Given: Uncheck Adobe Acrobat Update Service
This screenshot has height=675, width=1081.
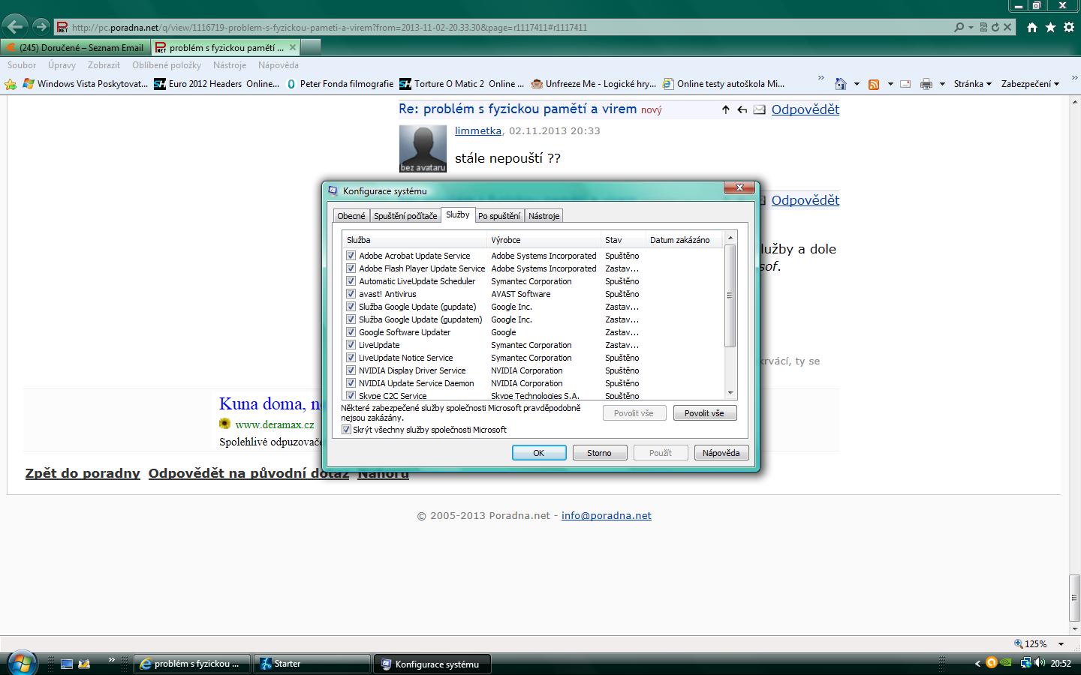Looking at the screenshot, I should [x=351, y=256].
